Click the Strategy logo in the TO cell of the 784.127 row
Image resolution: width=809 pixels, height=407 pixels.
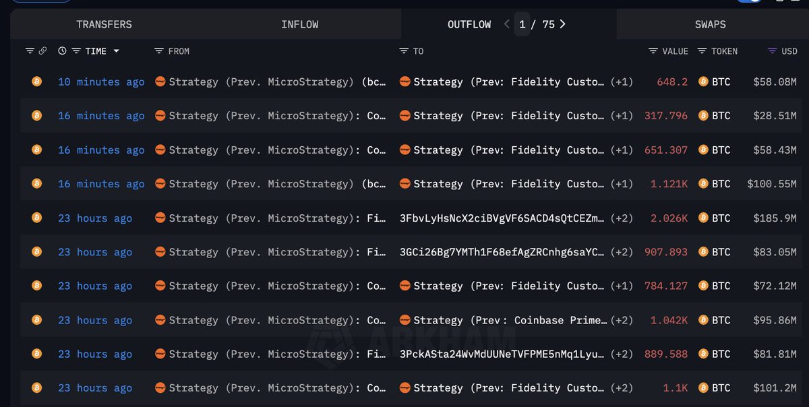point(405,286)
